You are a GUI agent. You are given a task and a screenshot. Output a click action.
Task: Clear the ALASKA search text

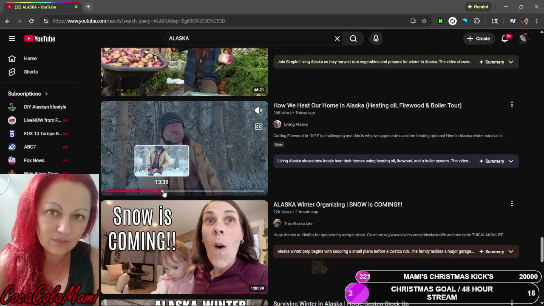[337, 39]
